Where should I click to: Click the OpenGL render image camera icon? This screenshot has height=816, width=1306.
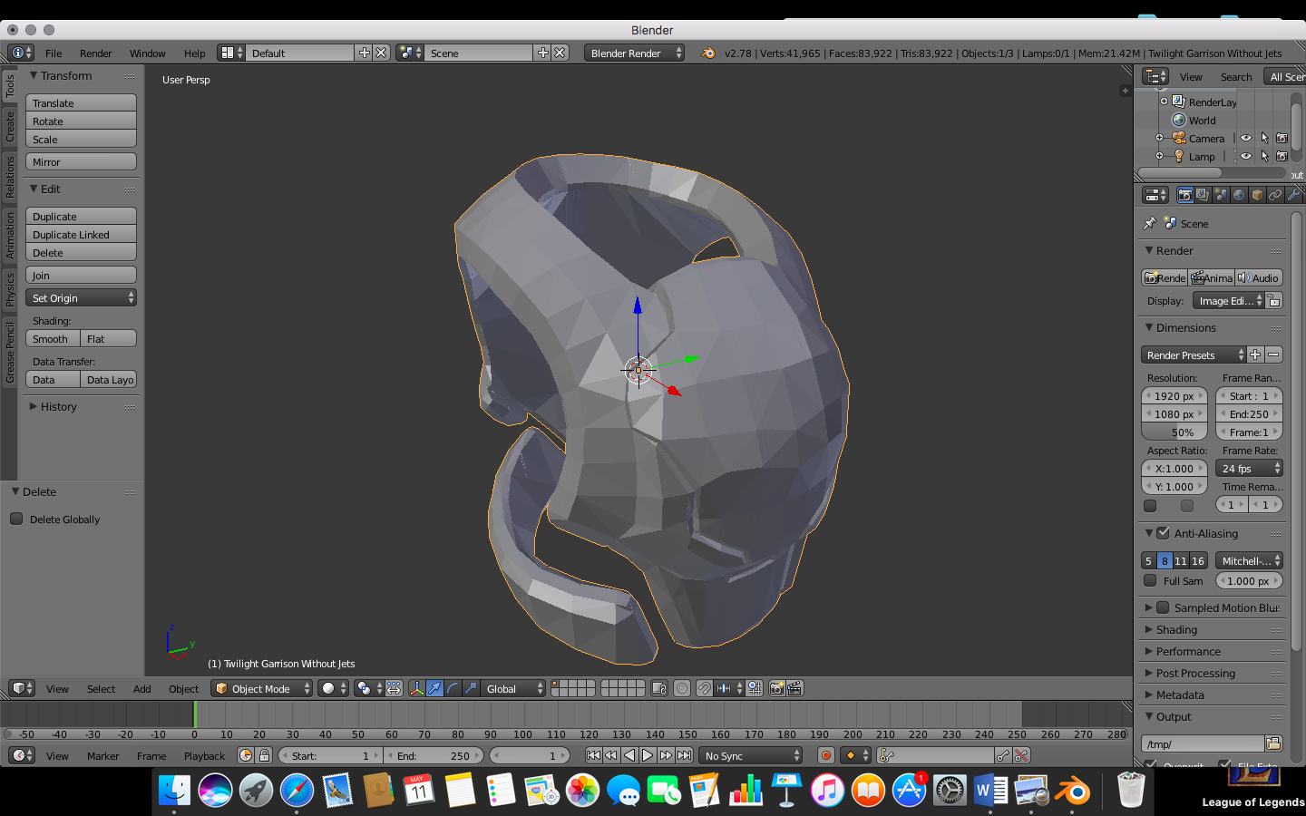tap(776, 688)
